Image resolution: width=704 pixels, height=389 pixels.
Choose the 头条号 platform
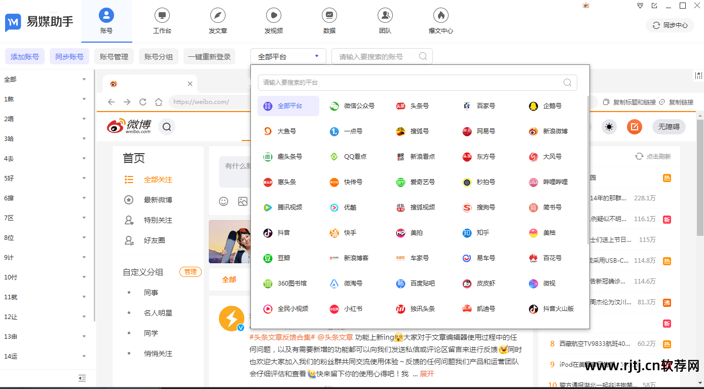point(414,106)
